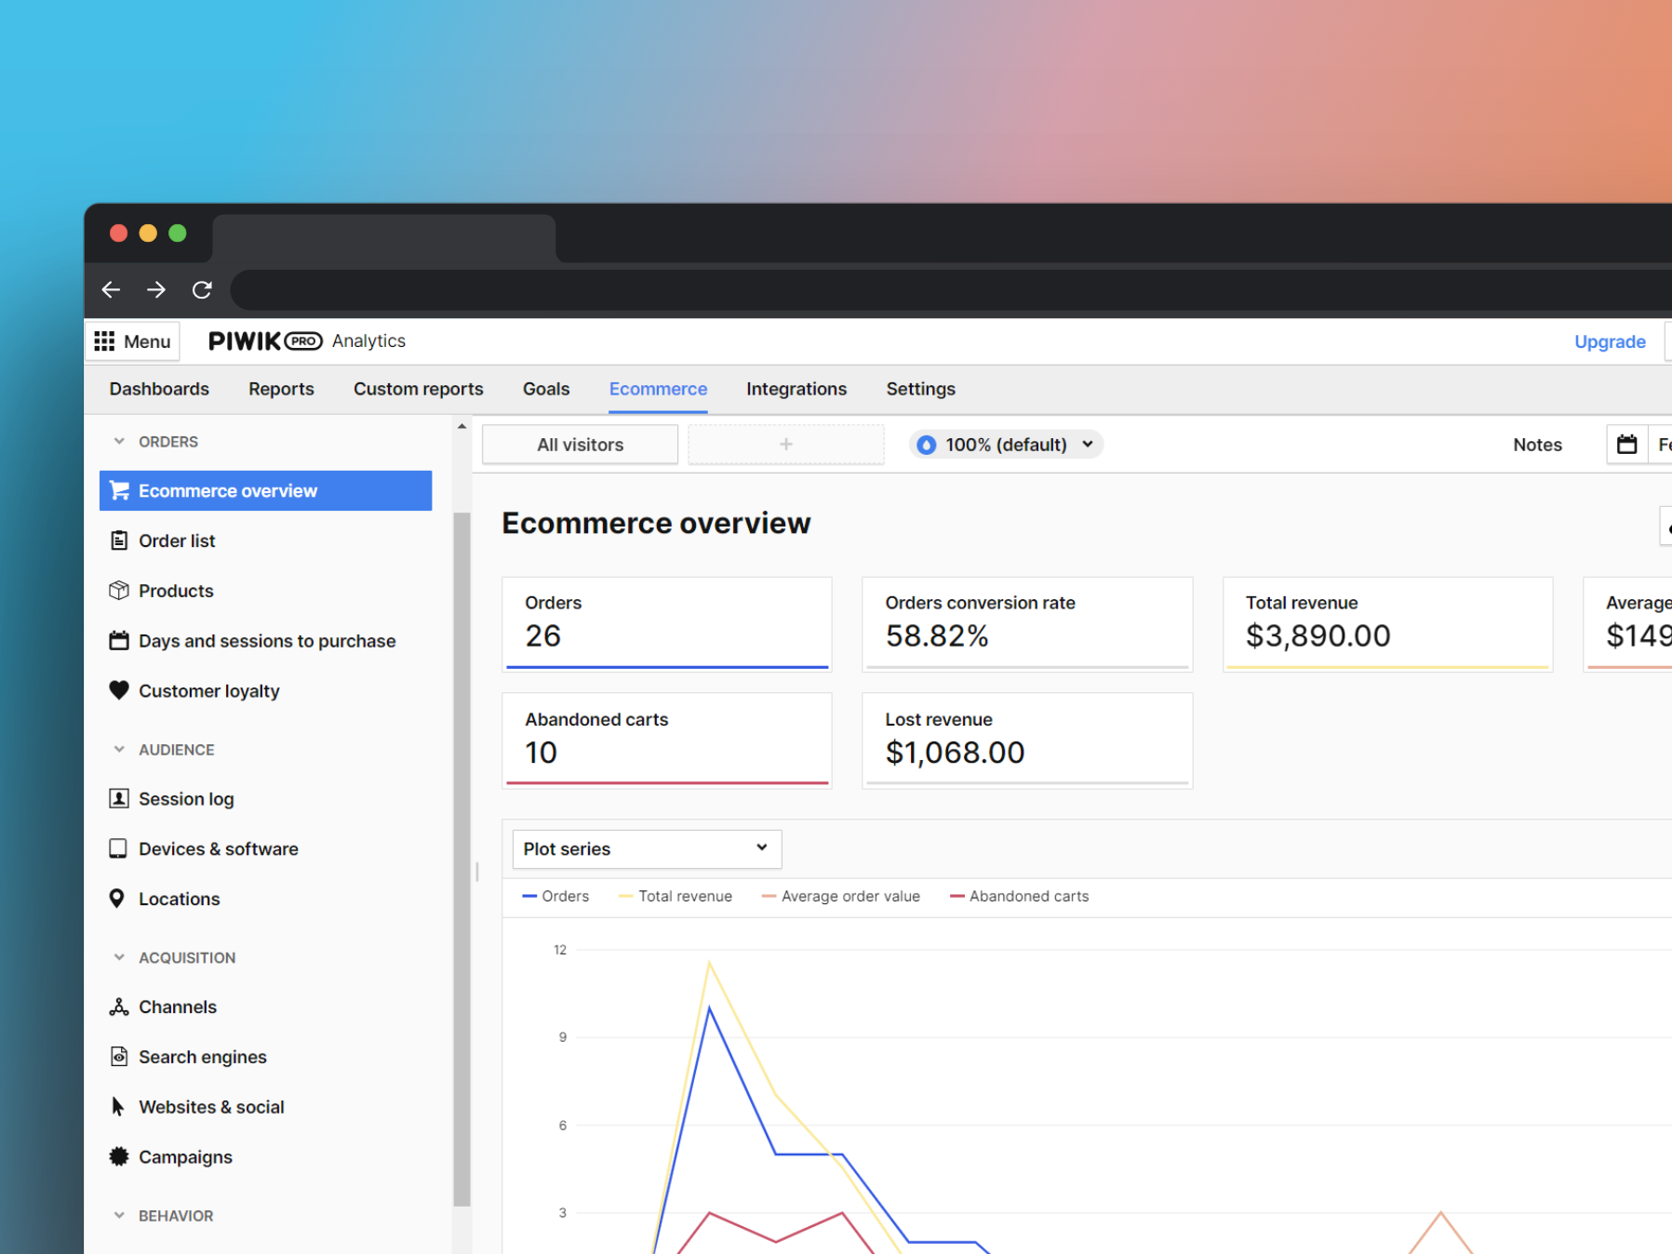The width and height of the screenshot is (1672, 1254).
Task: Open the Campaigns icon in the sidebar
Action: pos(119,1156)
